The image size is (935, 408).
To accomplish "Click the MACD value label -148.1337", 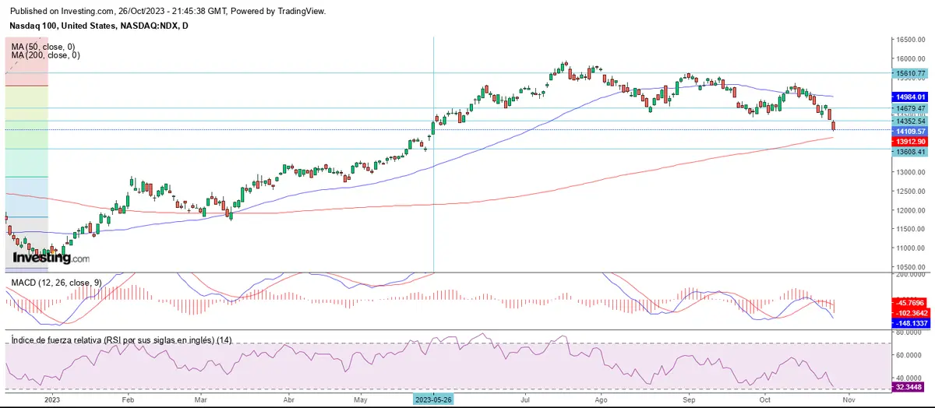I will [910, 321].
